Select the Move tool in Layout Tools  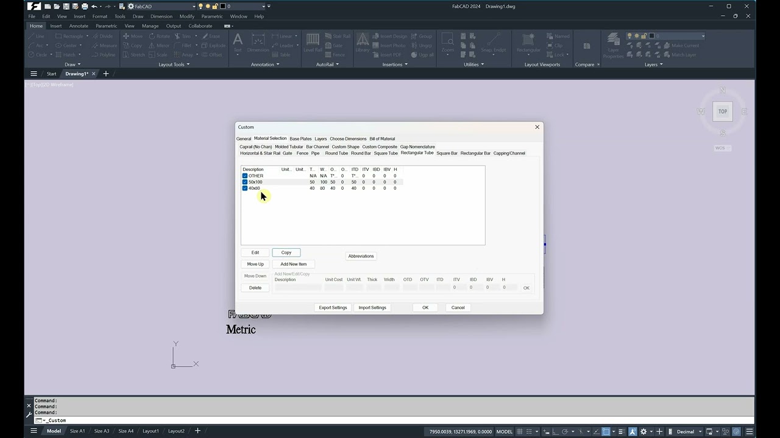pyautogui.click(x=132, y=36)
